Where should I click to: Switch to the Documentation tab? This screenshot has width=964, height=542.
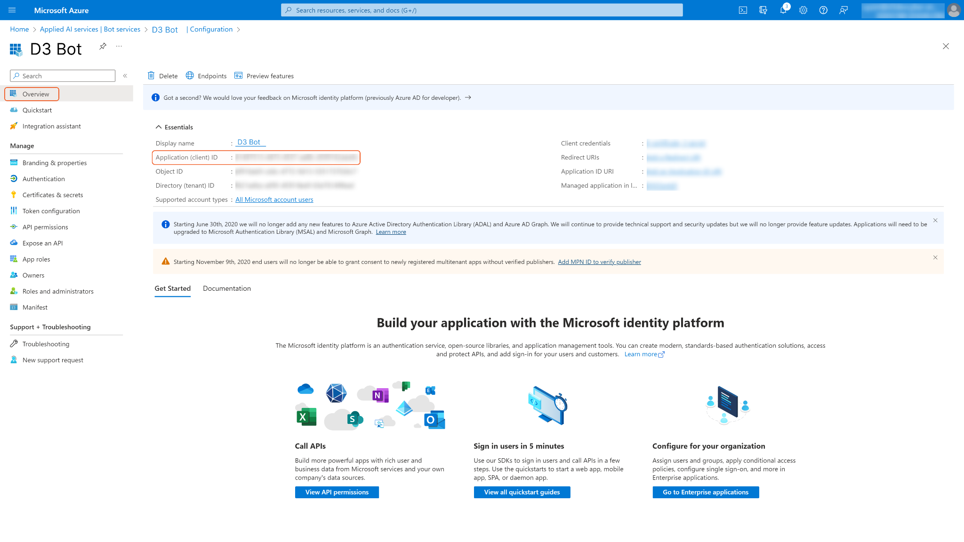(x=227, y=288)
